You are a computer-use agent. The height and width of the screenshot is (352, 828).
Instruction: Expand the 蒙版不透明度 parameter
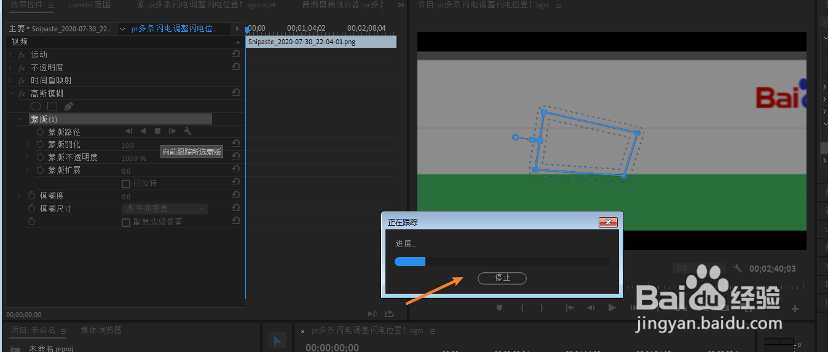pyautogui.click(x=27, y=157)
